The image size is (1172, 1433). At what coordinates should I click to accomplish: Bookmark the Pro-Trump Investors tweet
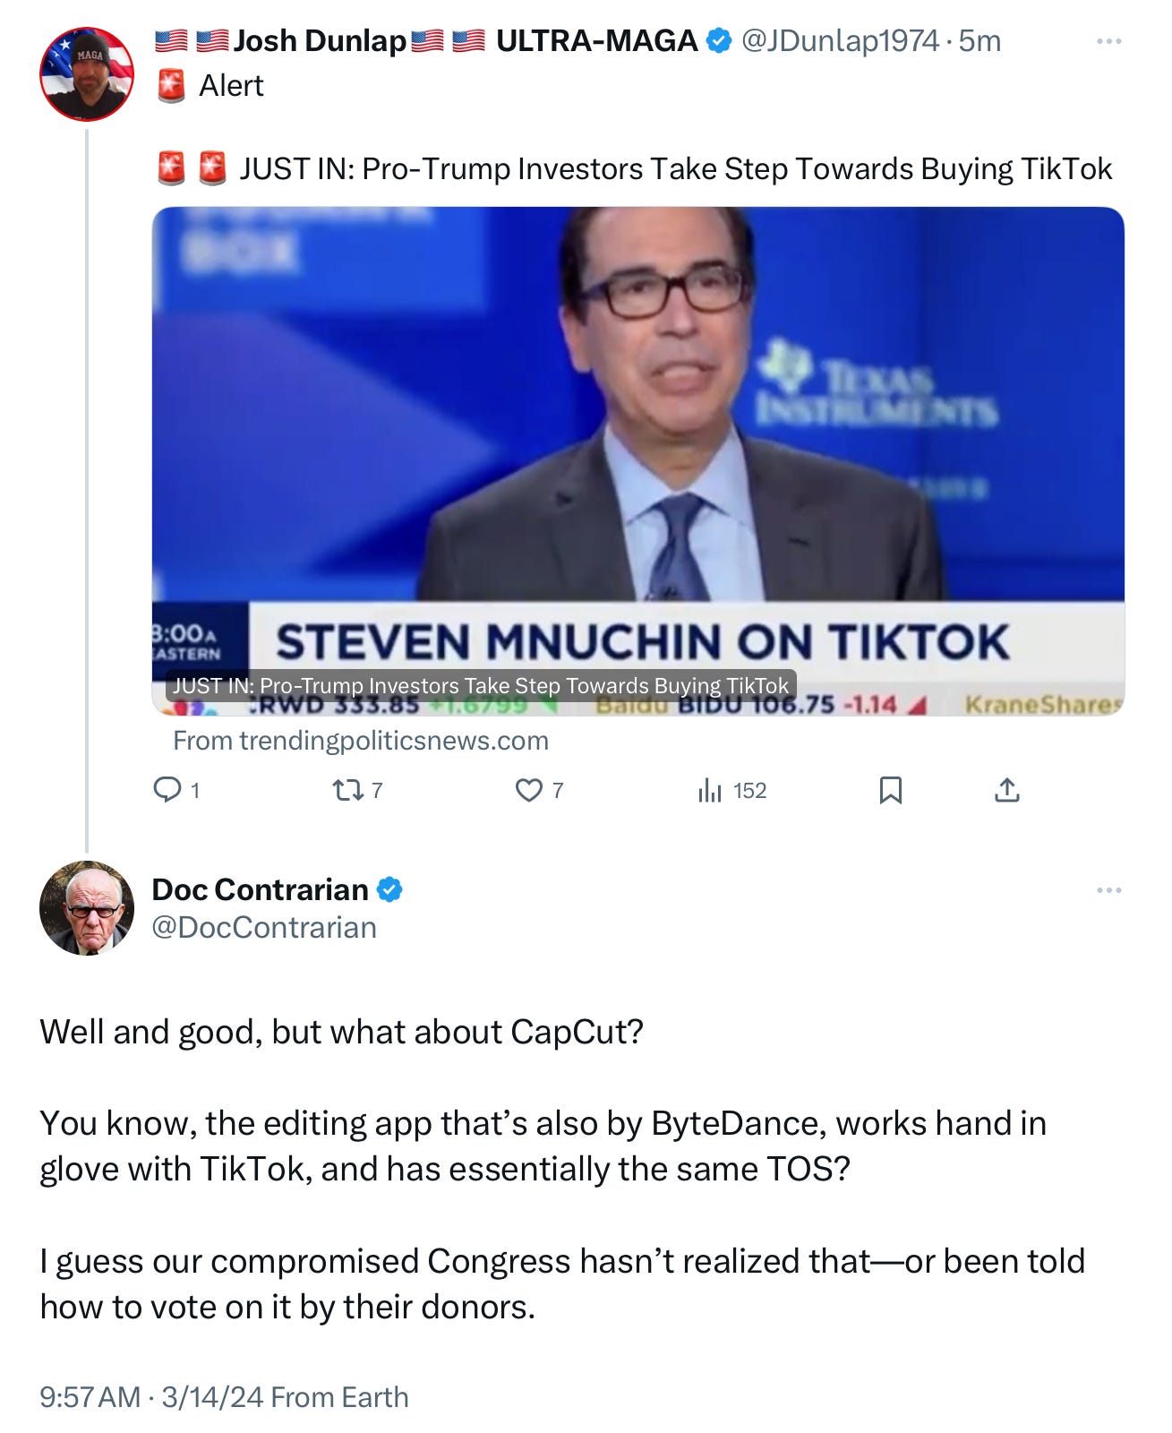point(890,790)
